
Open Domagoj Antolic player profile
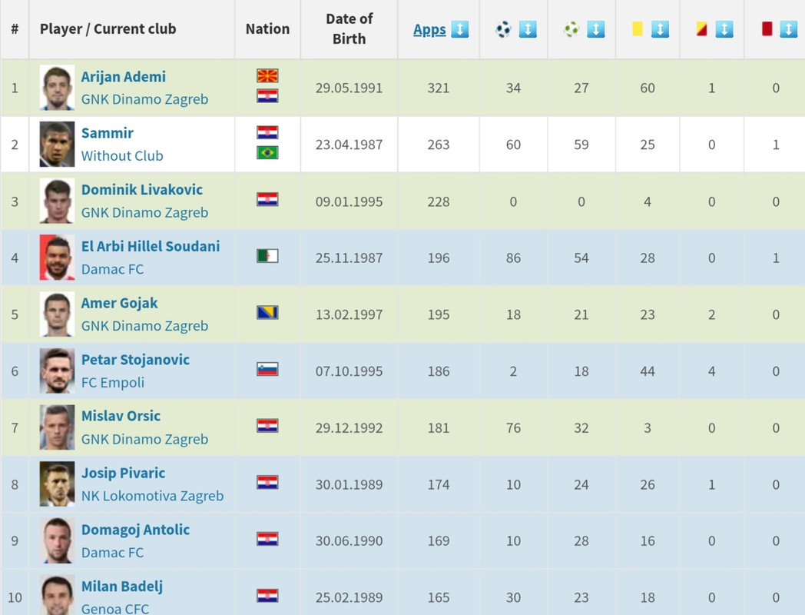click(135, 530)
